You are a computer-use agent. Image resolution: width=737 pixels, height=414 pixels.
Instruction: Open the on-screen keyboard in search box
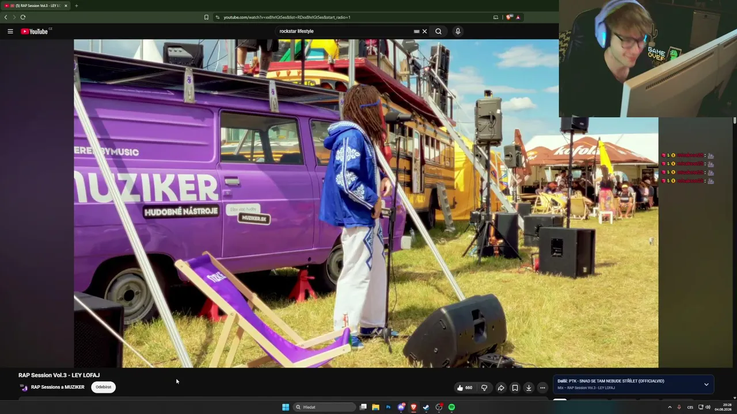point(416,31)
